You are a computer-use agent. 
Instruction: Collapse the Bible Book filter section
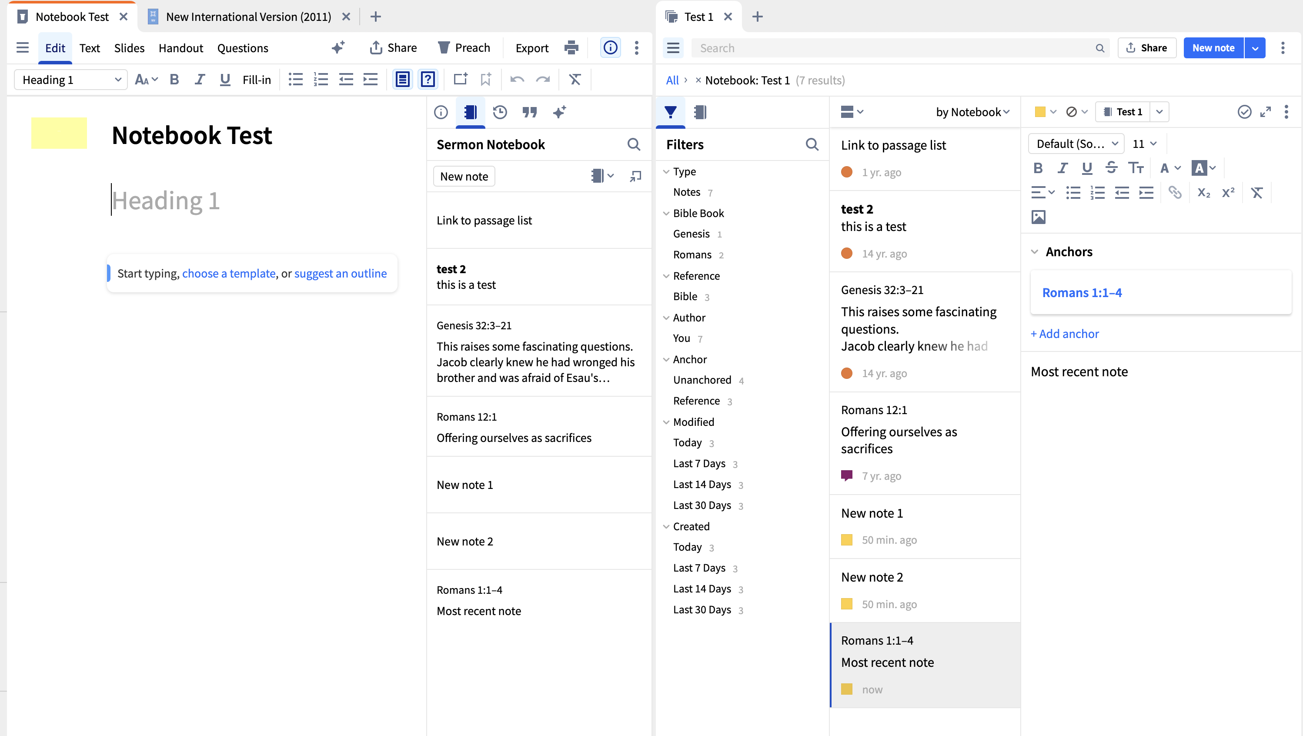pos(666,214)
